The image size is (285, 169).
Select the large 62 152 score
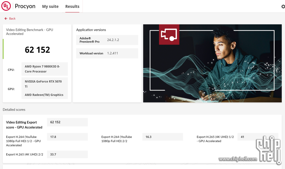[x=37, y=50]
